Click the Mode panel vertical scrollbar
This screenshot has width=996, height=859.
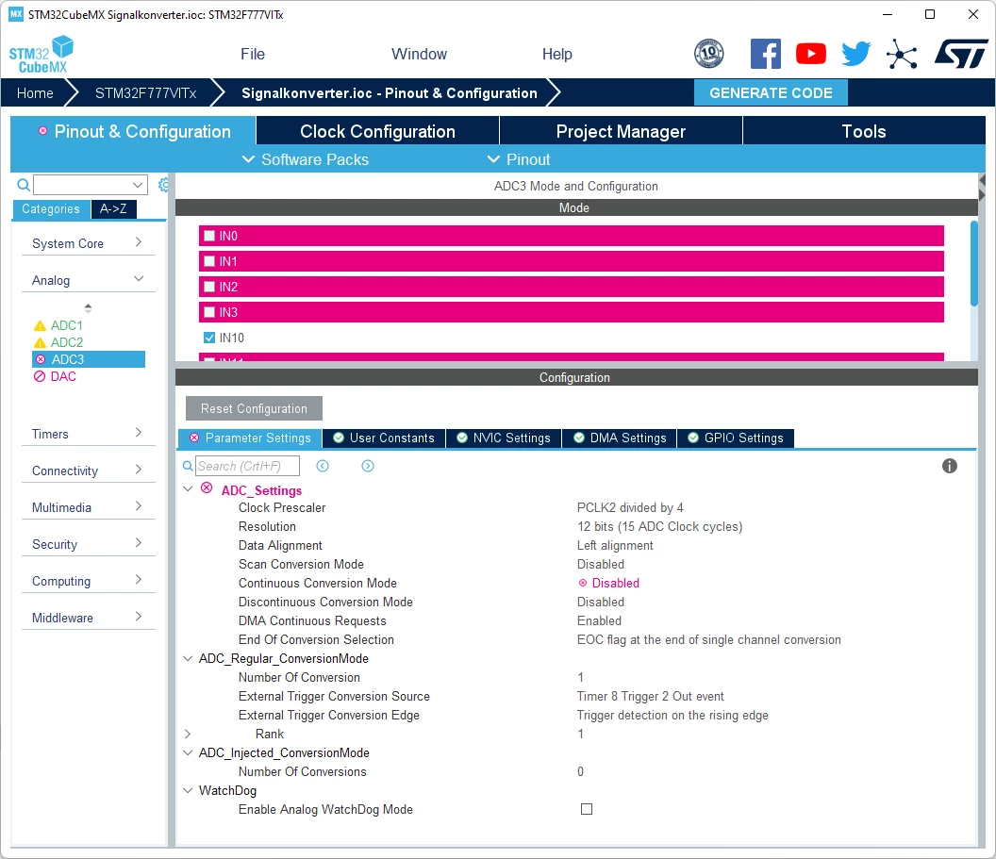973,263
